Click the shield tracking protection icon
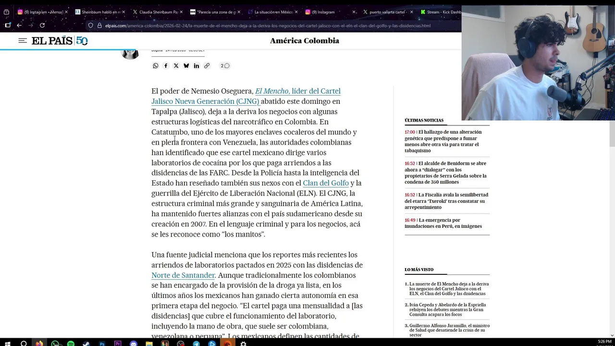Screen dimensions: 615x346 (x=90, y=25)
